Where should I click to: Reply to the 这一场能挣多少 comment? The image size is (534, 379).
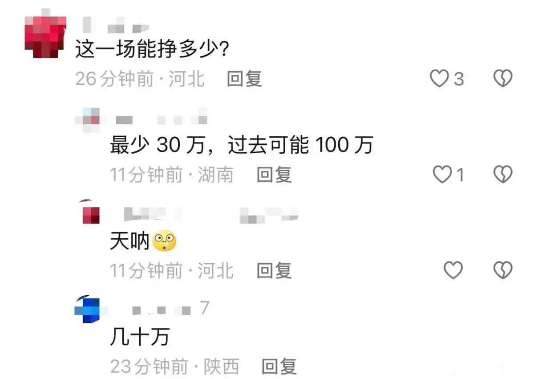pos(244,79)
